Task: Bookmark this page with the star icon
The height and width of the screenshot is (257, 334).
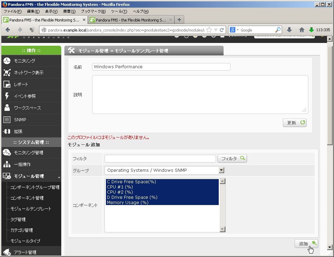Action: (209, 30)
